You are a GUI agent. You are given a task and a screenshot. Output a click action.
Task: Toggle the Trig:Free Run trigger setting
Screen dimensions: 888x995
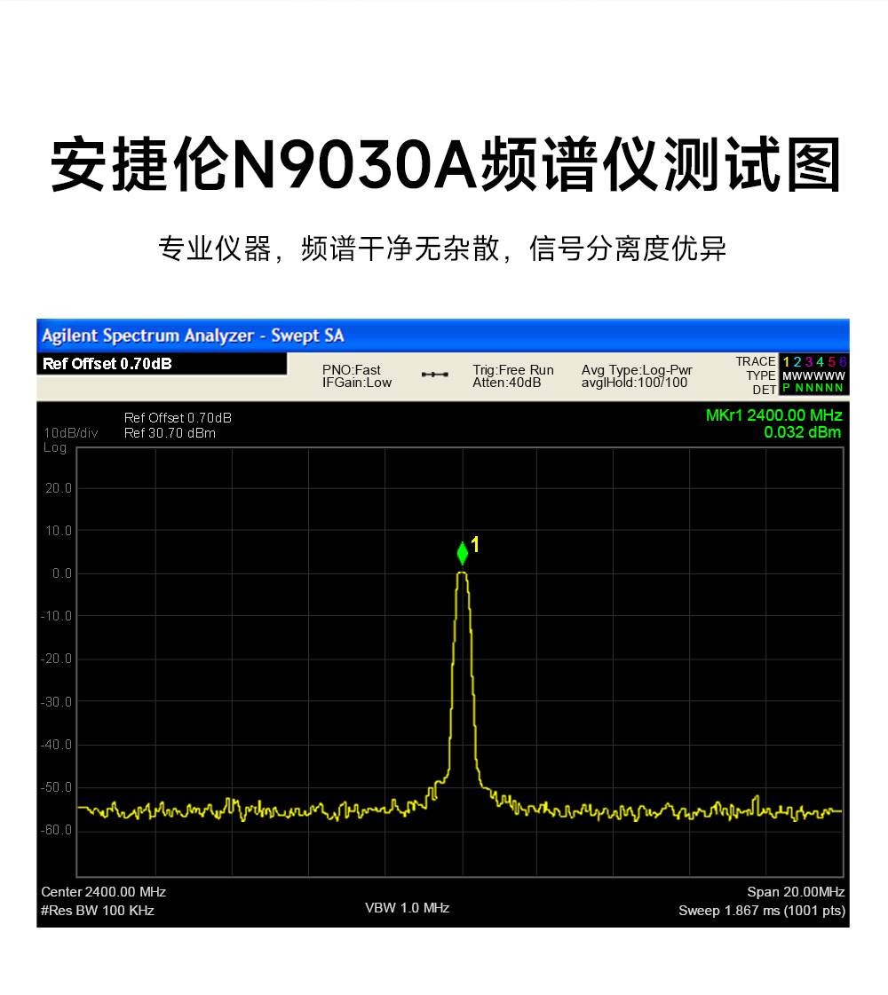(512, 370)
